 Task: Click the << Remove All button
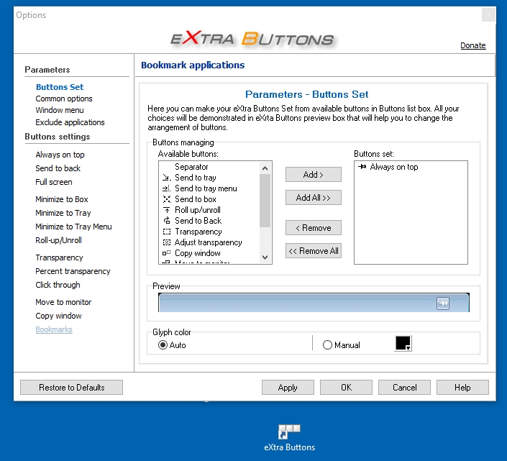[x=314, y=251]
